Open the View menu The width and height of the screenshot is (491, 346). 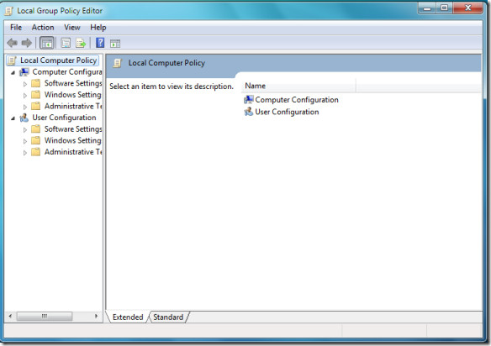[x=72, y=28]
